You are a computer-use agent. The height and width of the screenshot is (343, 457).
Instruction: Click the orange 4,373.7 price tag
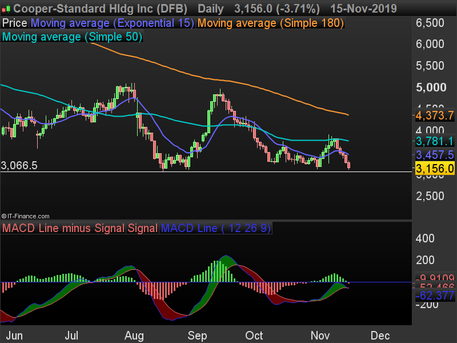[x=435, y=115]
